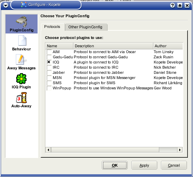Select 'A plugin to connect to ICQ'
Viewport: 193px width, 177px height.
pyautogui.click(x=96, y=62)
